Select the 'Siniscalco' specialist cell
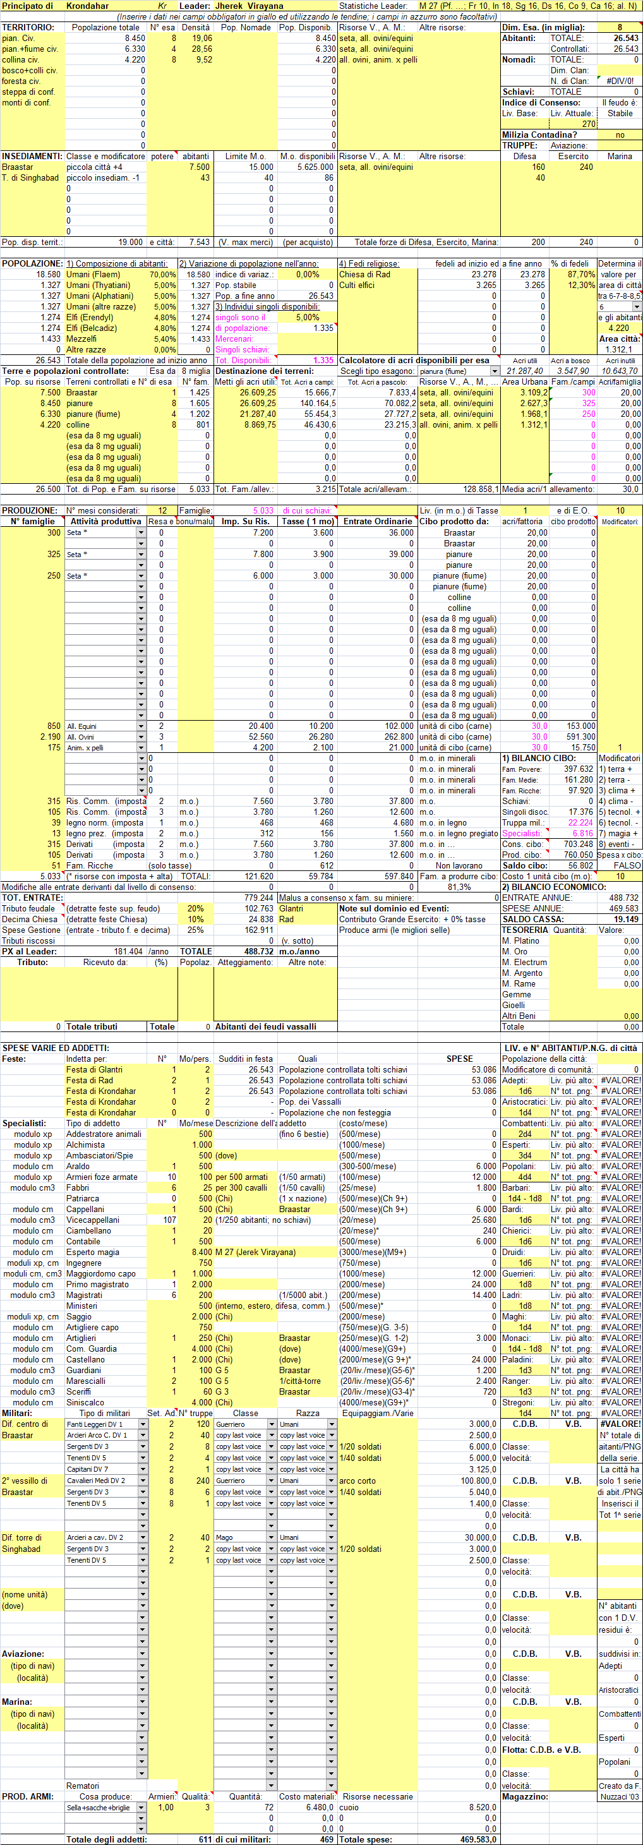Screen dimensions: 643x1845 (x=106, y=1402)
